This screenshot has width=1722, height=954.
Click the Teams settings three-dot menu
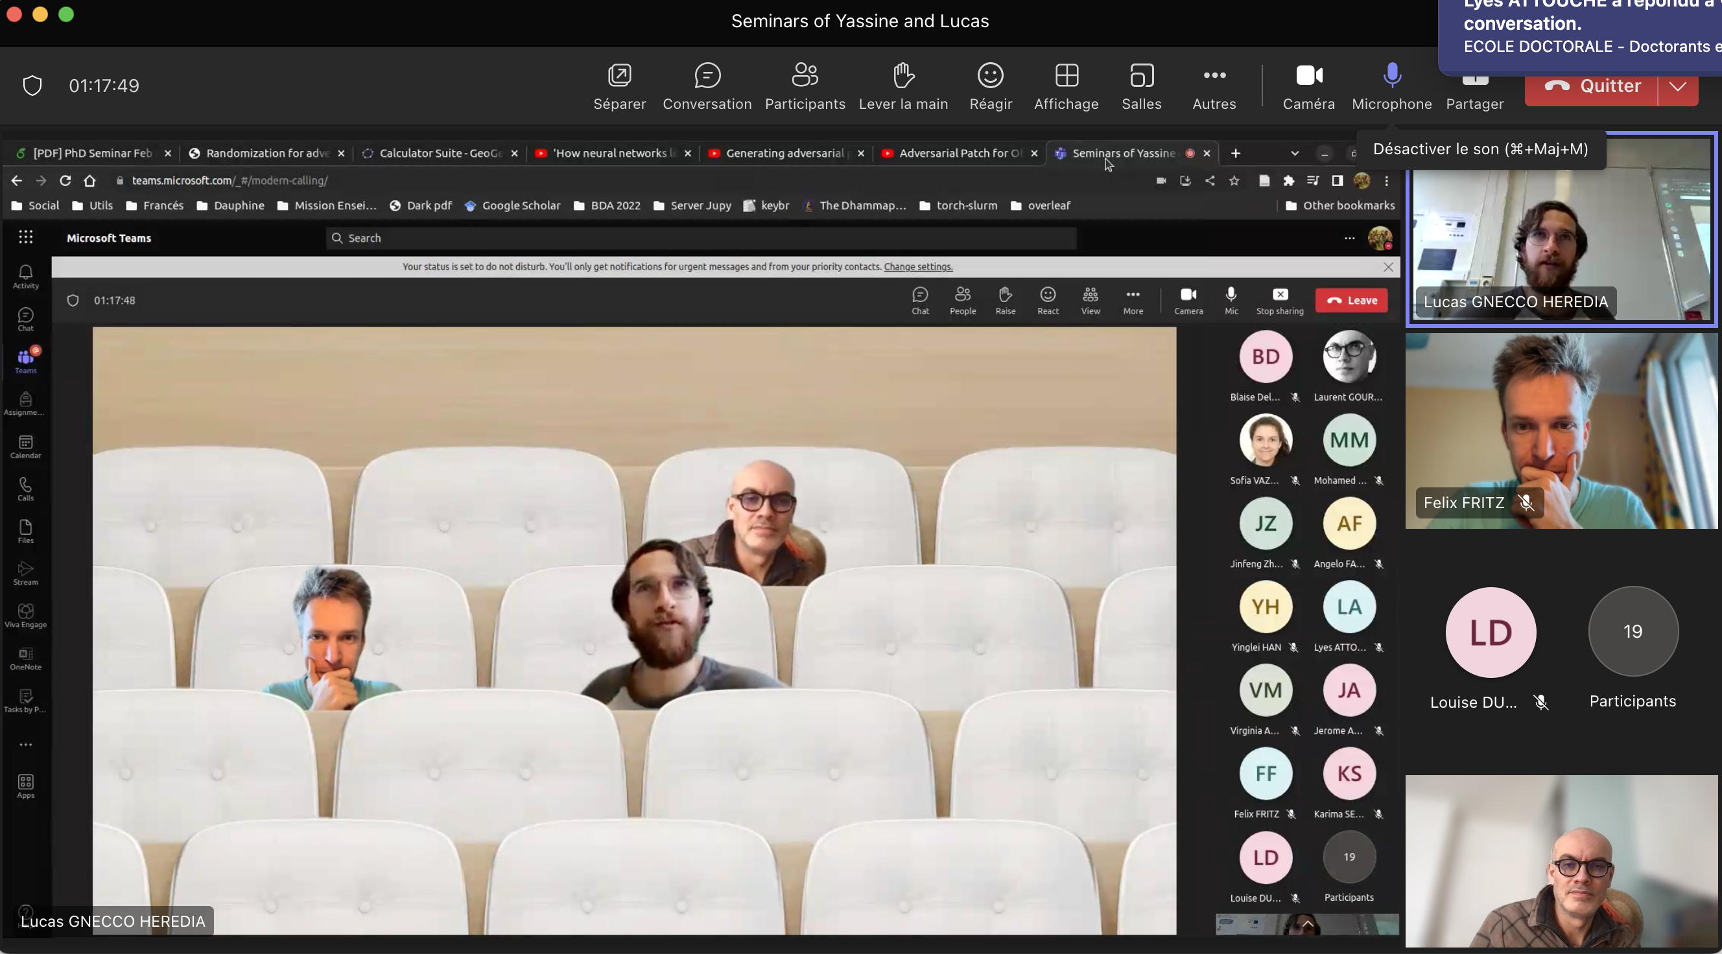click(1349, 238)
